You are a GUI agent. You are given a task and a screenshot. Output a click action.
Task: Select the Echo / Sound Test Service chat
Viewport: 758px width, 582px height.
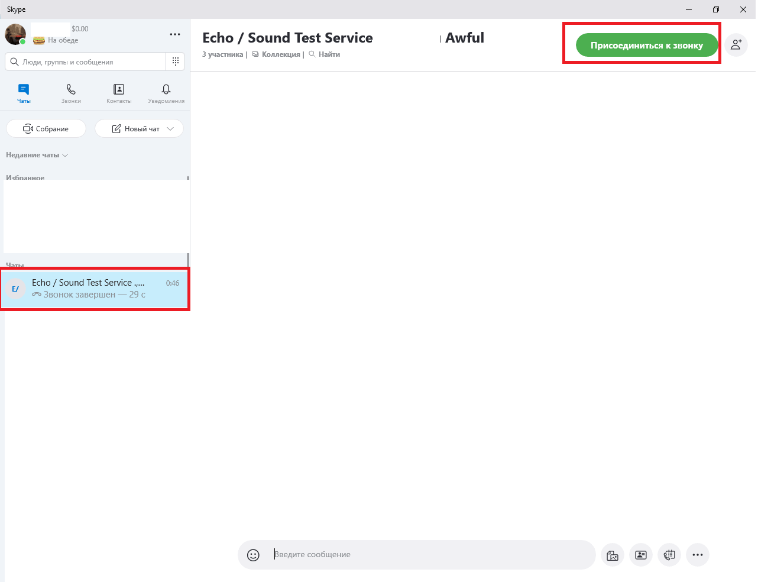click(95, 289)
